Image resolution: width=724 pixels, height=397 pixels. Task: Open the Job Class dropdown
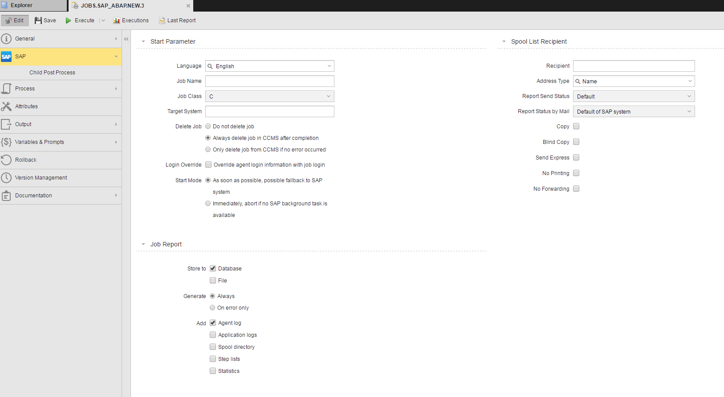pos(270,97)
